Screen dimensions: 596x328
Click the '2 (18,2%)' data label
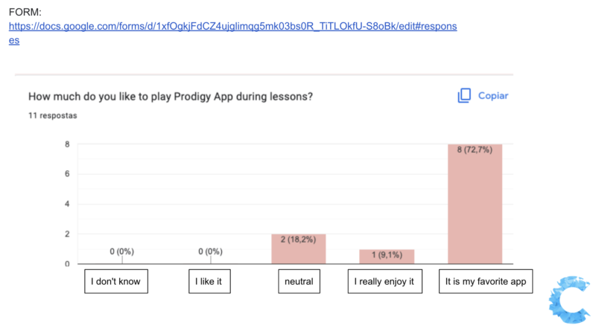tap(298, 240)
